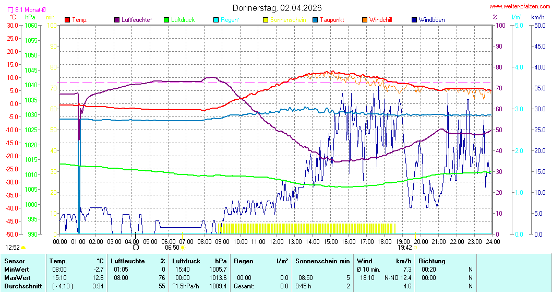Click the Donnerstag, 02.04.2026 title
552x292 pixels.
point(277,8)
